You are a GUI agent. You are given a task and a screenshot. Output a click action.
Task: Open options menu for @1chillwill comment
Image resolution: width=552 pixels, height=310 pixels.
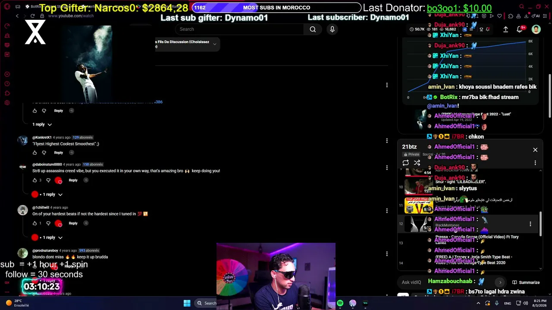387,211
